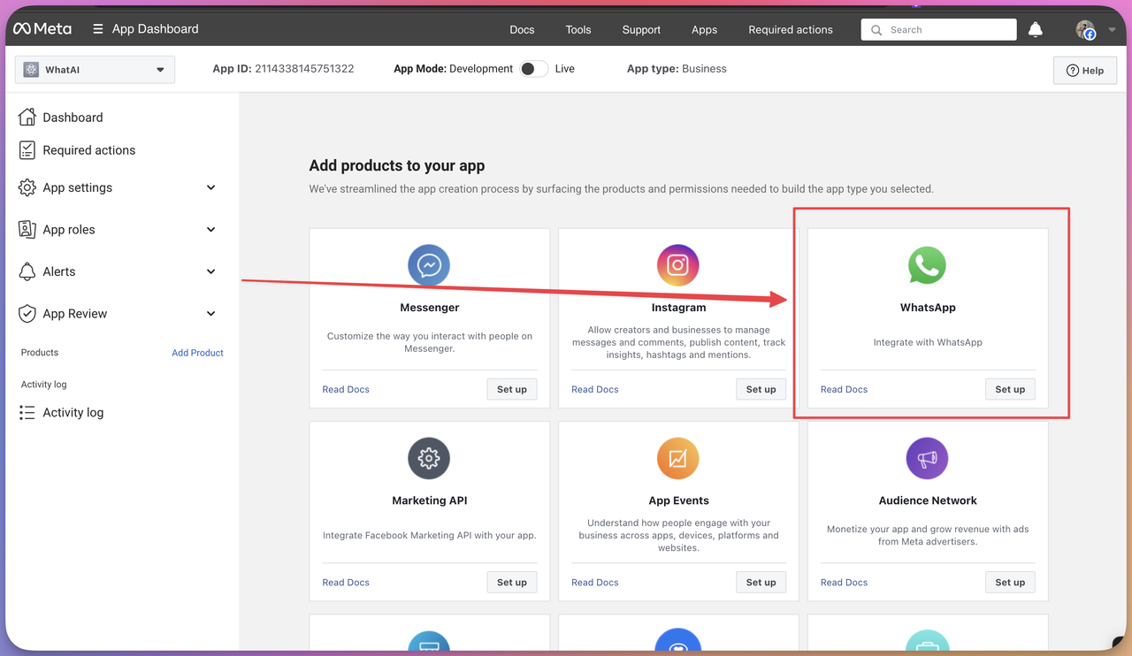Expand the Alerts chevron
Image resolution: width=1132 pixels, height=656 pixels.
210,271
